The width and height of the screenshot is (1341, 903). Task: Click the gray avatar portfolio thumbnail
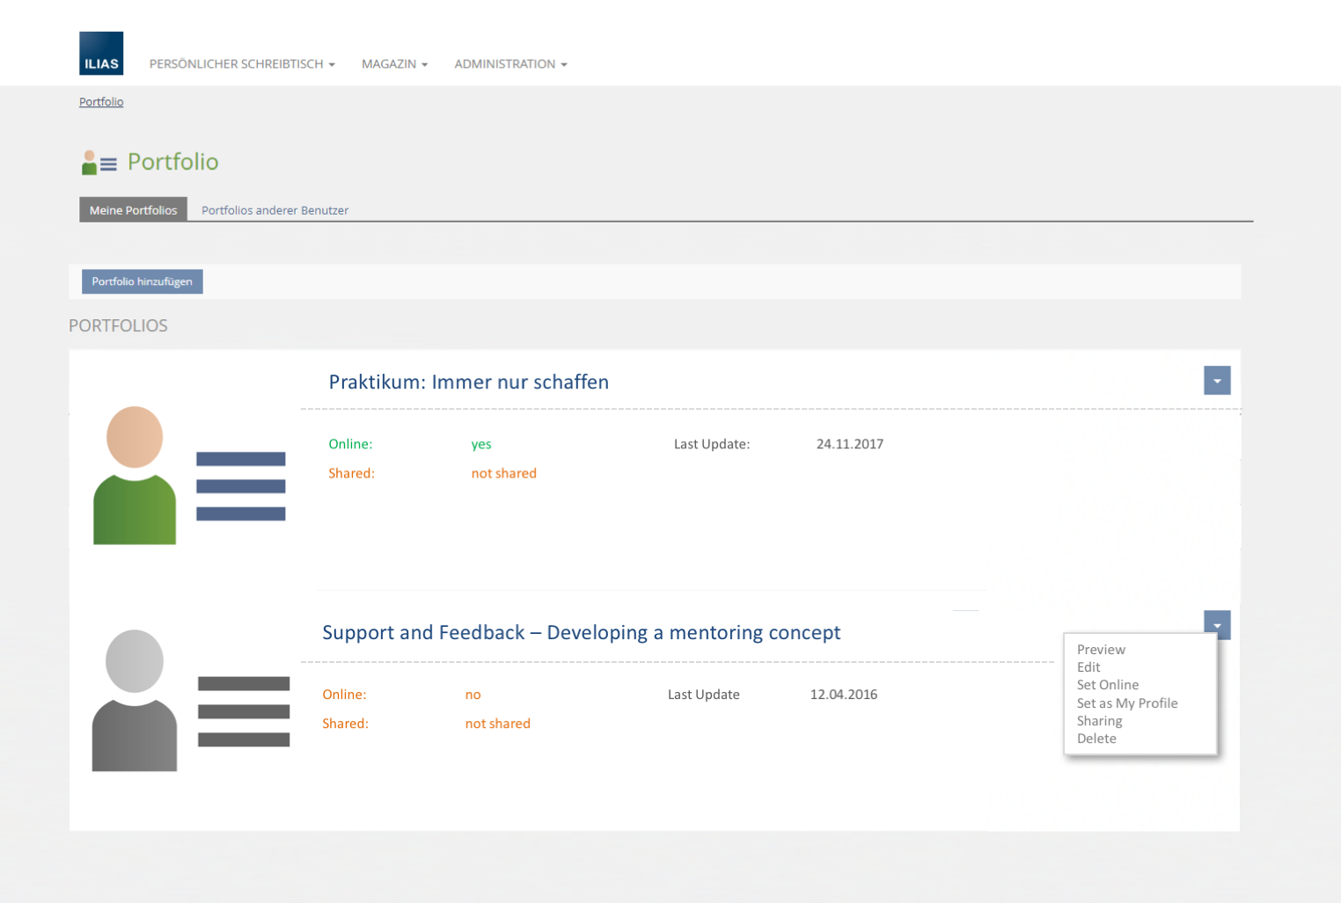(x=190, y=701)
